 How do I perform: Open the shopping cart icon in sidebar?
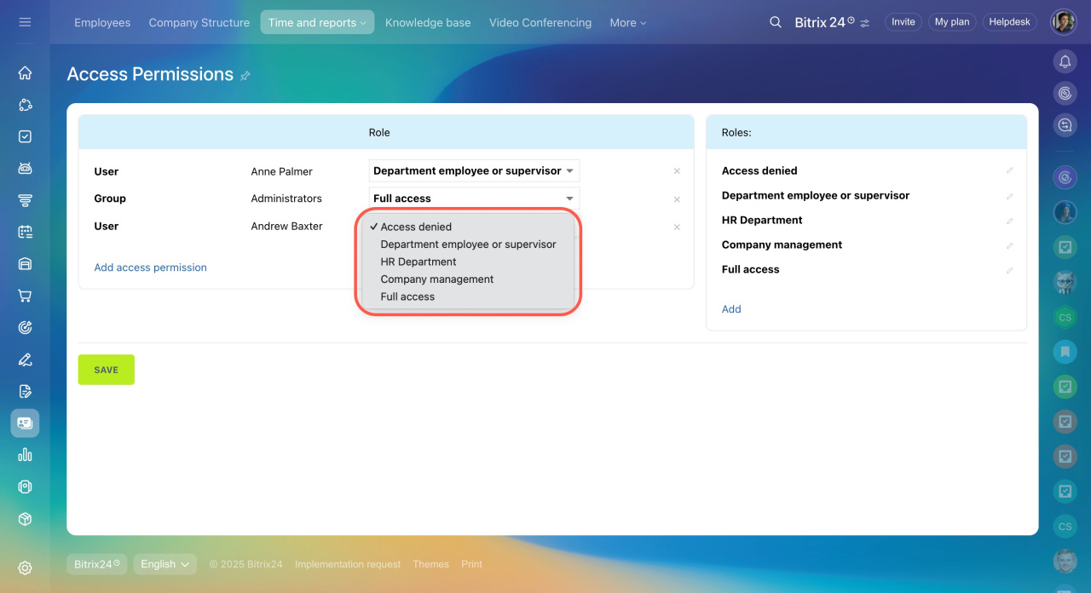(x=25, y=296)
